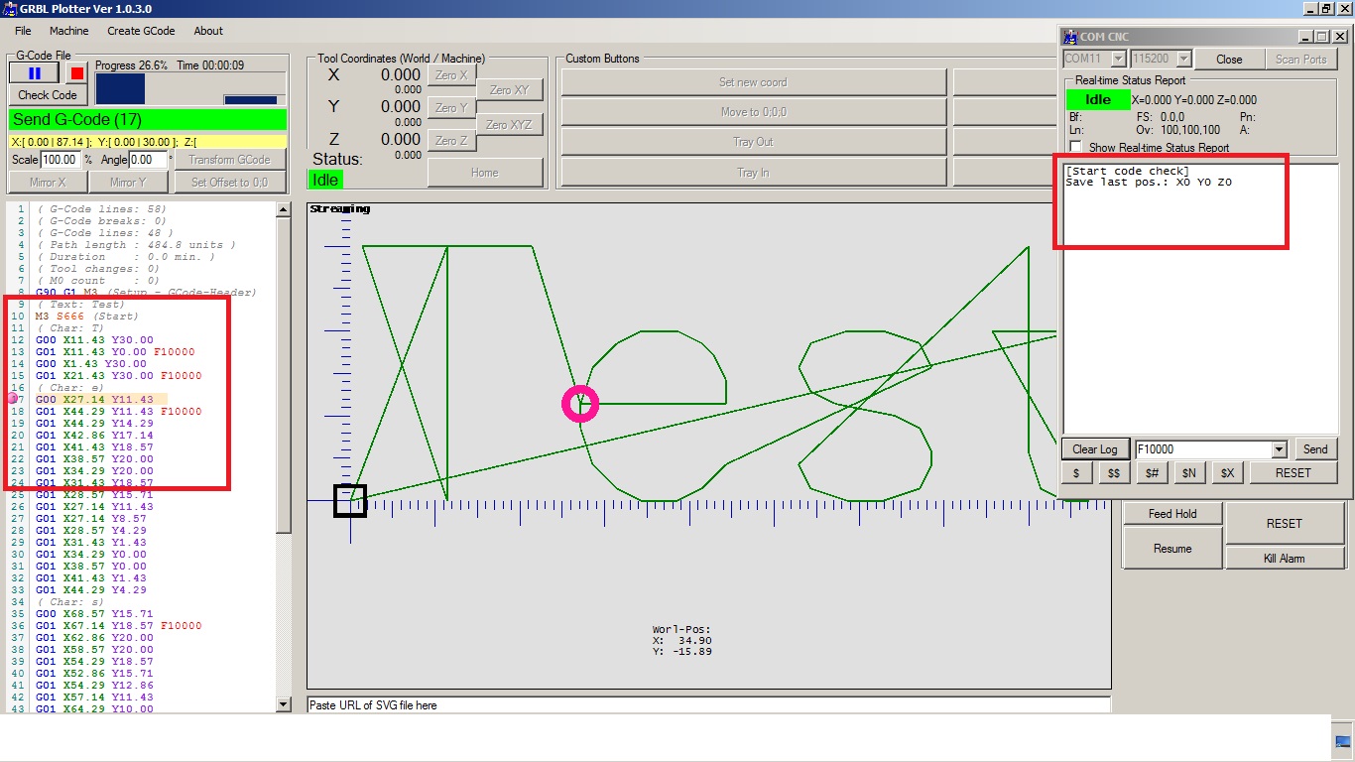Click the Tray In custom button
The image size is (1355, 762).
pos(754,173)
